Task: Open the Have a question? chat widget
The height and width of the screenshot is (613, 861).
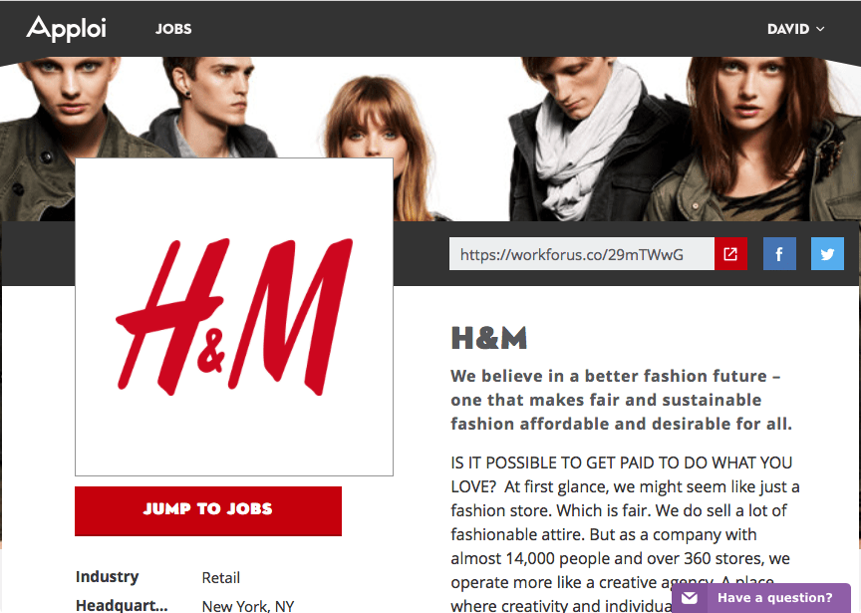Action: 761,598
